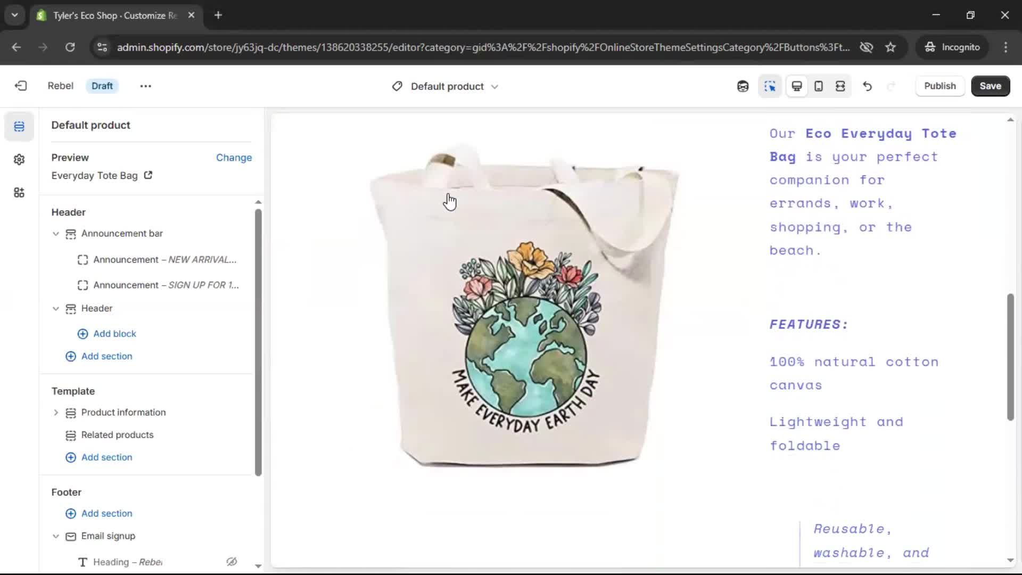Collapse the Announcement bar section

(x=56, y=234)
